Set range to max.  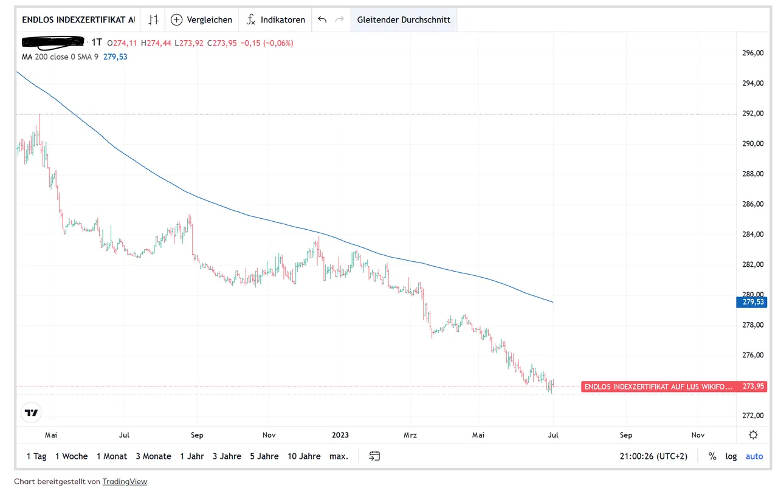point(339,456)
